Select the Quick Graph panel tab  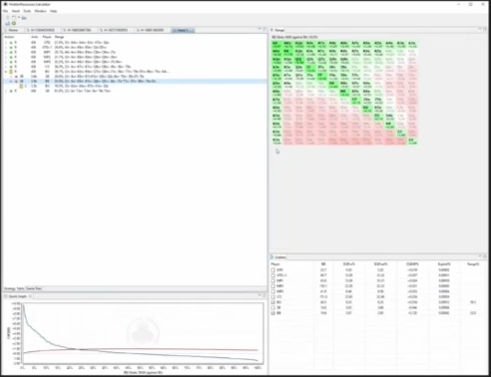click(x=17, y=296)
